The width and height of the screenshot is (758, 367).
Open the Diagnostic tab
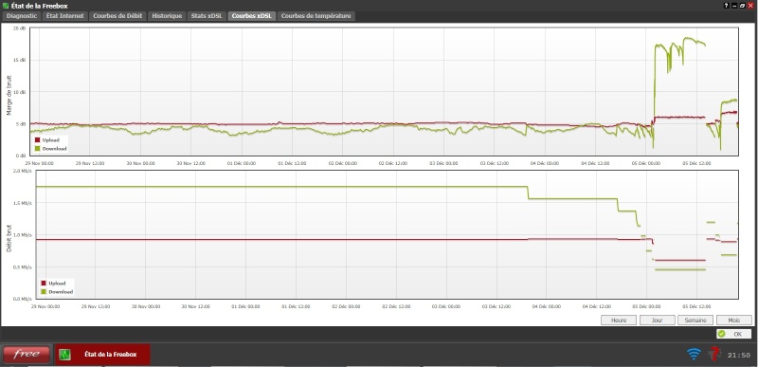click(22, 16)
